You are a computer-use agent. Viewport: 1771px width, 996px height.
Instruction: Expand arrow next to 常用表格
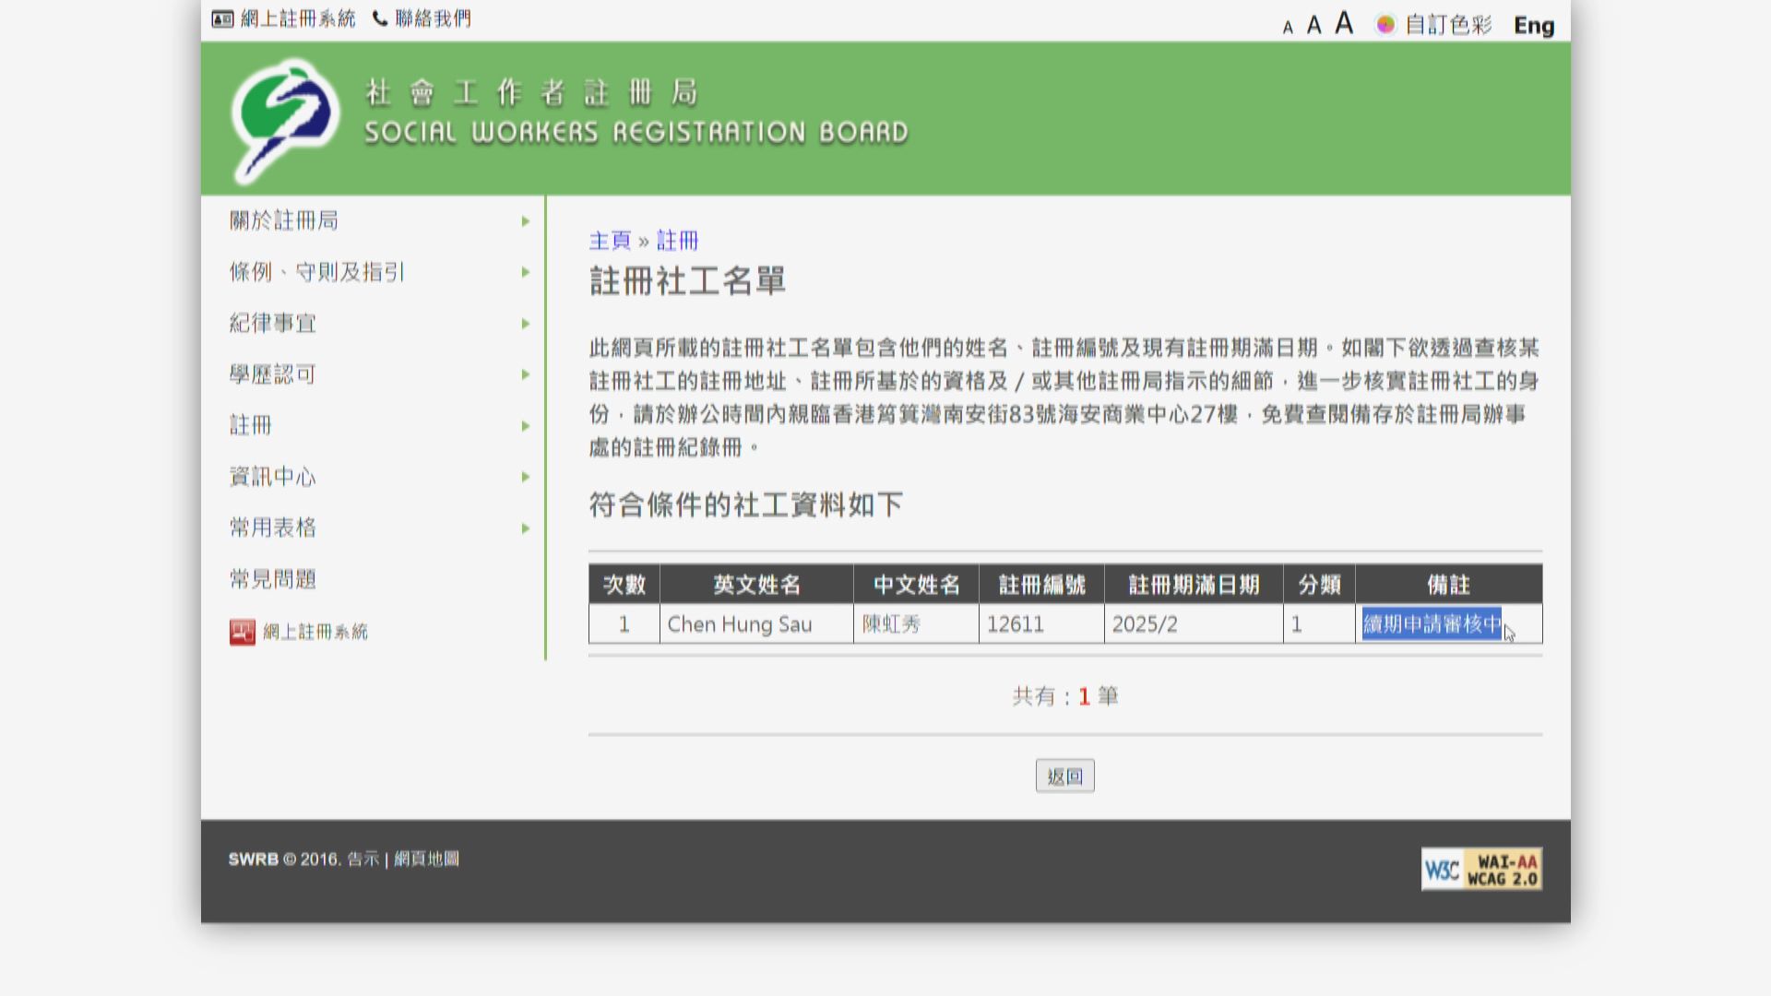coord(526,528)
